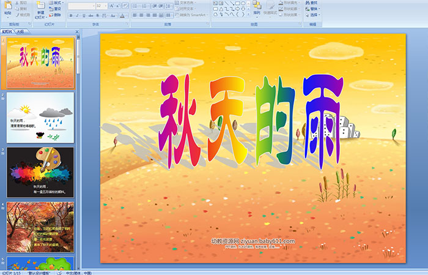Image resolution: width=428 pixels, height=275 pixels.
Task: Click the Decrease Indent icon
Action: pyautogui.click(x=155, y=6)
